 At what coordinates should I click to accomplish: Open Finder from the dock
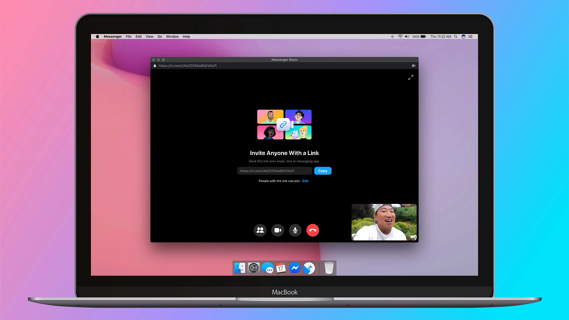(240, 268)
